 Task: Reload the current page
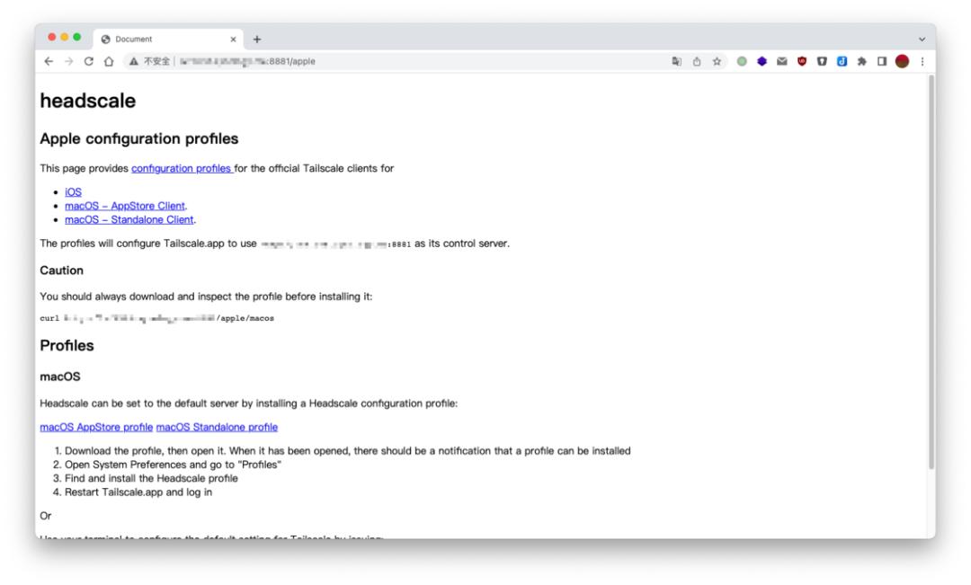pyautogui.click(x=88, y=61)
